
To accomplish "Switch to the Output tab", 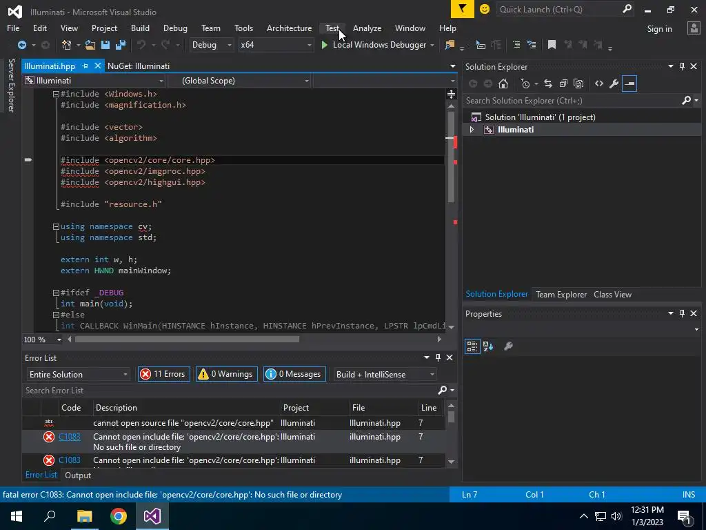I will 78,475.
